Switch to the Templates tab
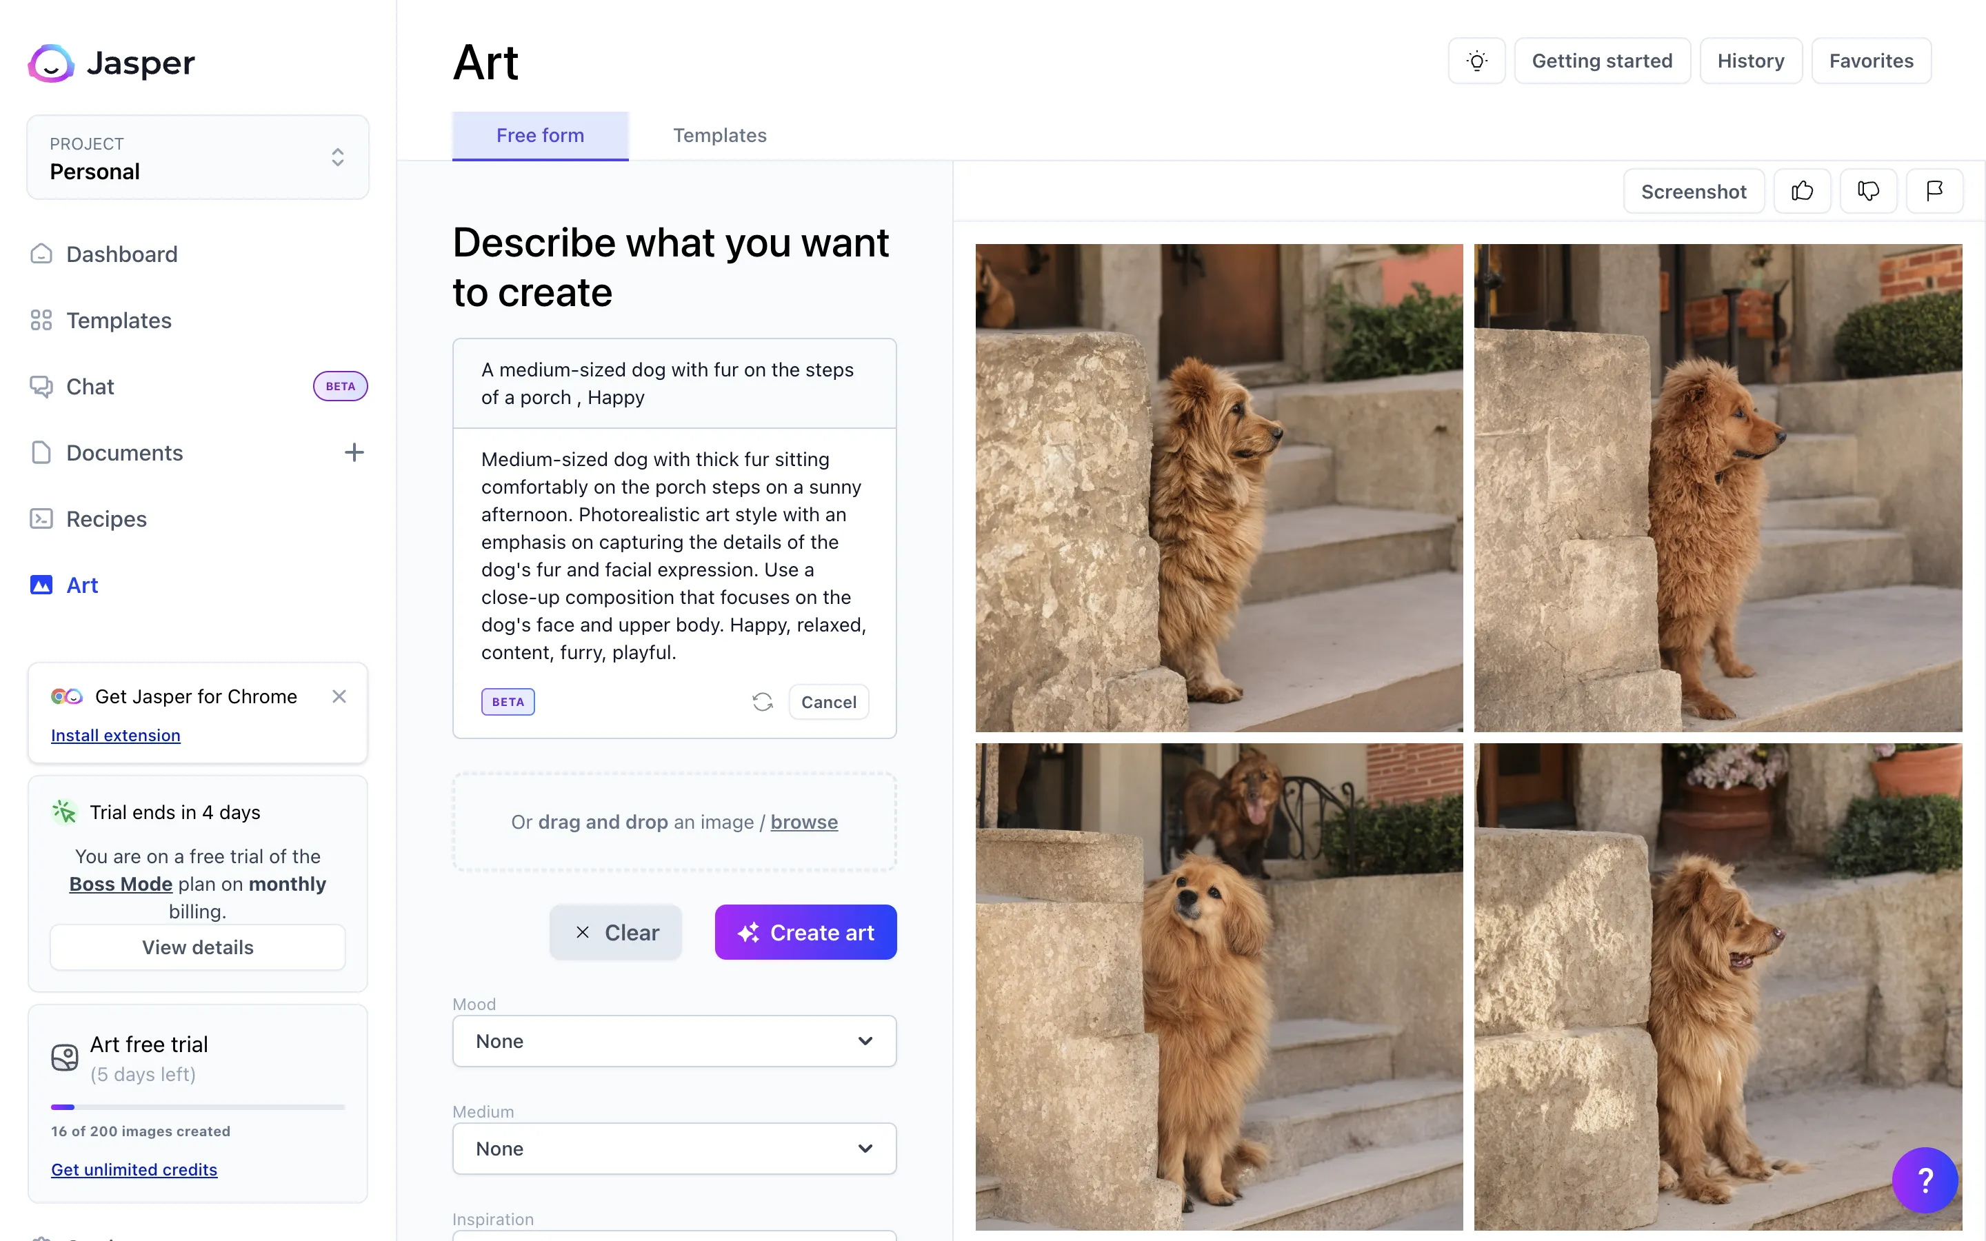This screenshot has height=1241, width=1986. (720, 135)
